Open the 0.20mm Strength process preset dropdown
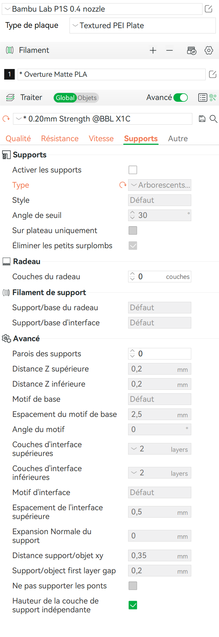The image size is (219, 637). (102, 119)
